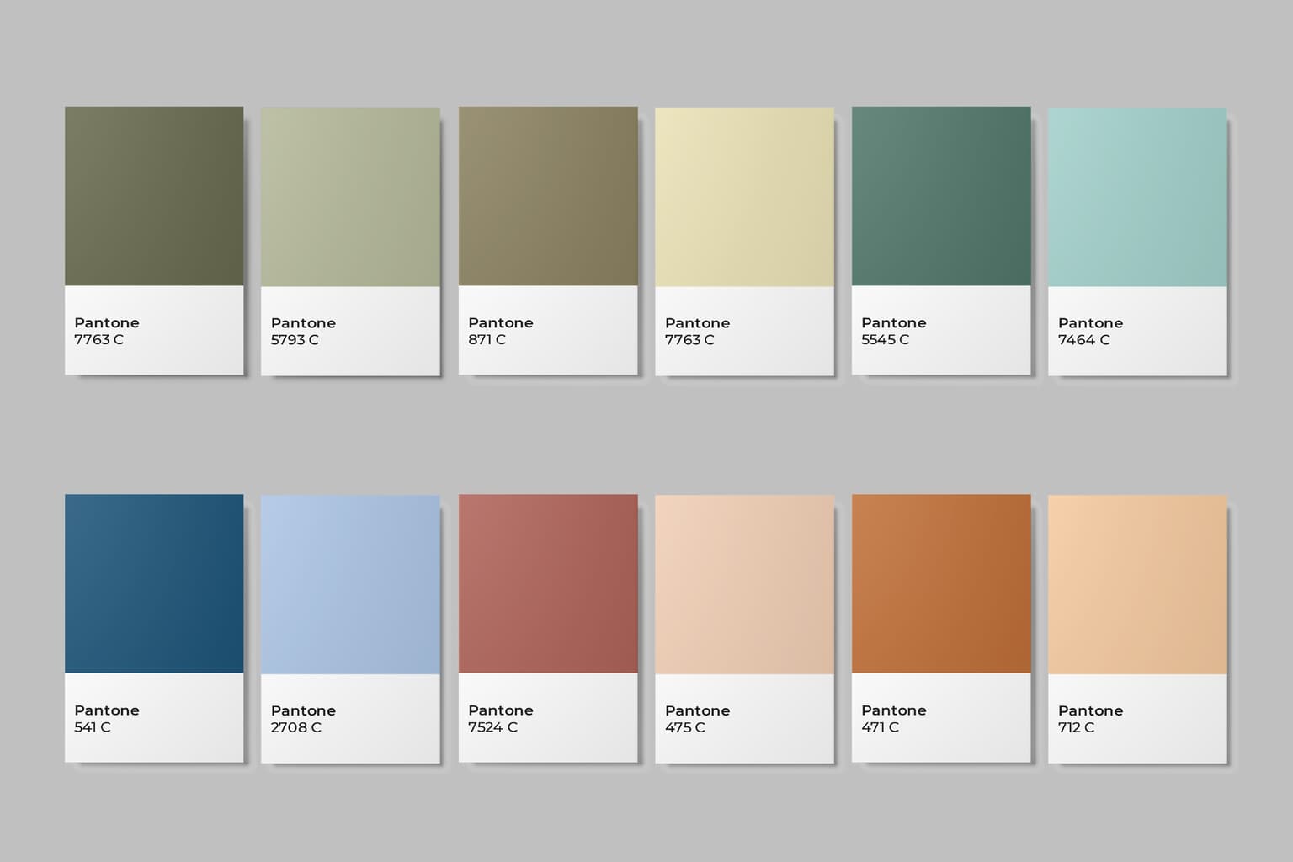
Task: Choose the cream yellow 7763 C swatch
Action: click(744, 197)
